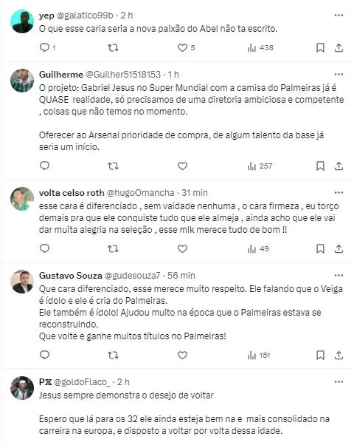Image resolution: width=354 pixels, height=445 pixels.
Task: Like Gustavo Souza's tweet
Action: pyautogui.click(x=182, y=355)
